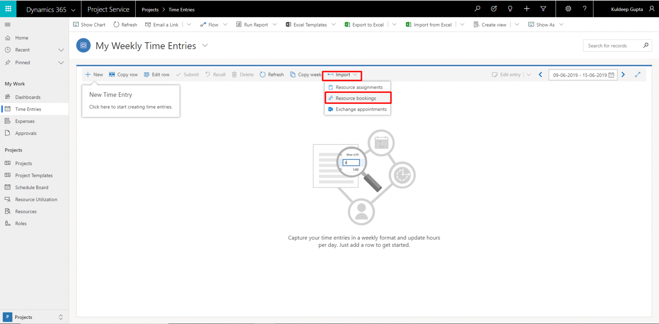
Task: Go to previous week arrow
Action: pyautogui.click(x=541, y=75)
